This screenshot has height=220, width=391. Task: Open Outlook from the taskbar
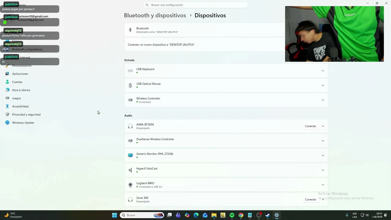coord(205,215)
